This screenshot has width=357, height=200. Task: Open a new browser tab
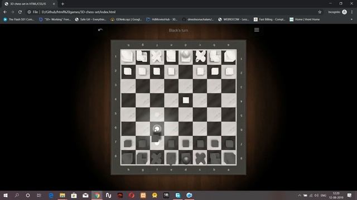62,4
